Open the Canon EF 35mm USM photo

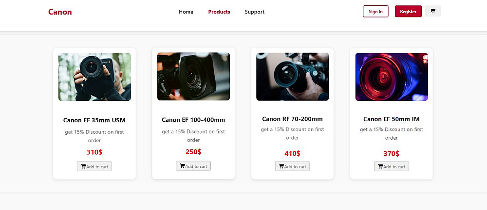point(94,77)
